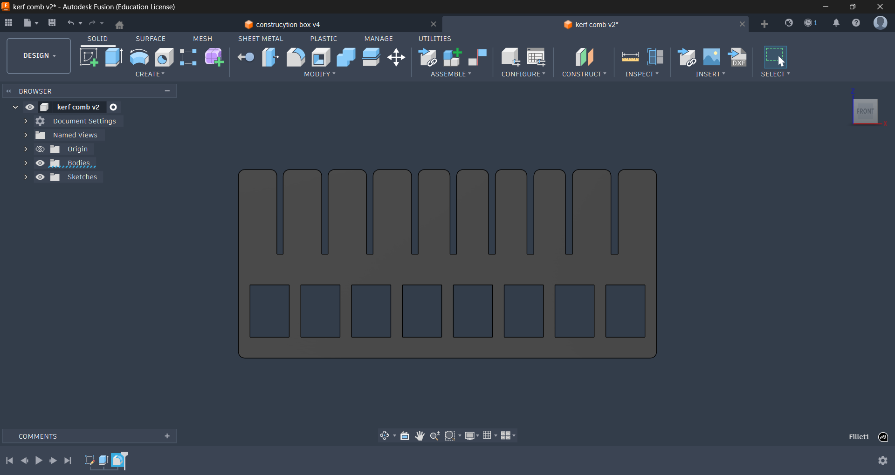Click the Interference inspect icon
Screen dimensions: 895x475
coord(655,57)
